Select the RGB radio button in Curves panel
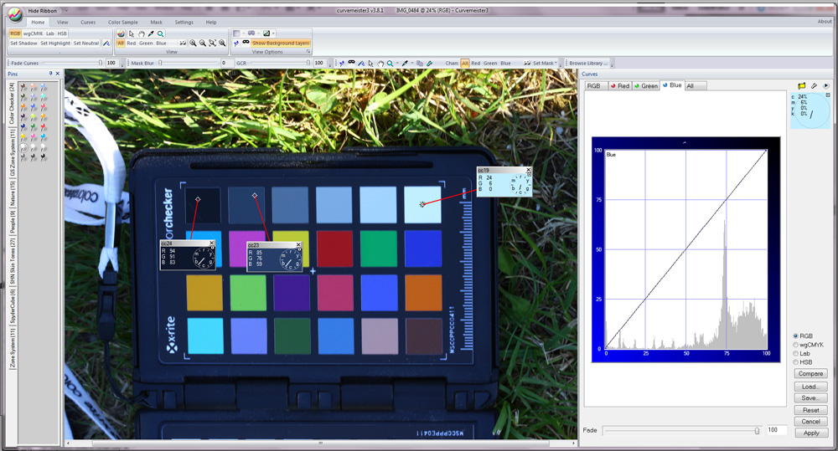This screenshot has width=838, height=451. click(796, 336)
